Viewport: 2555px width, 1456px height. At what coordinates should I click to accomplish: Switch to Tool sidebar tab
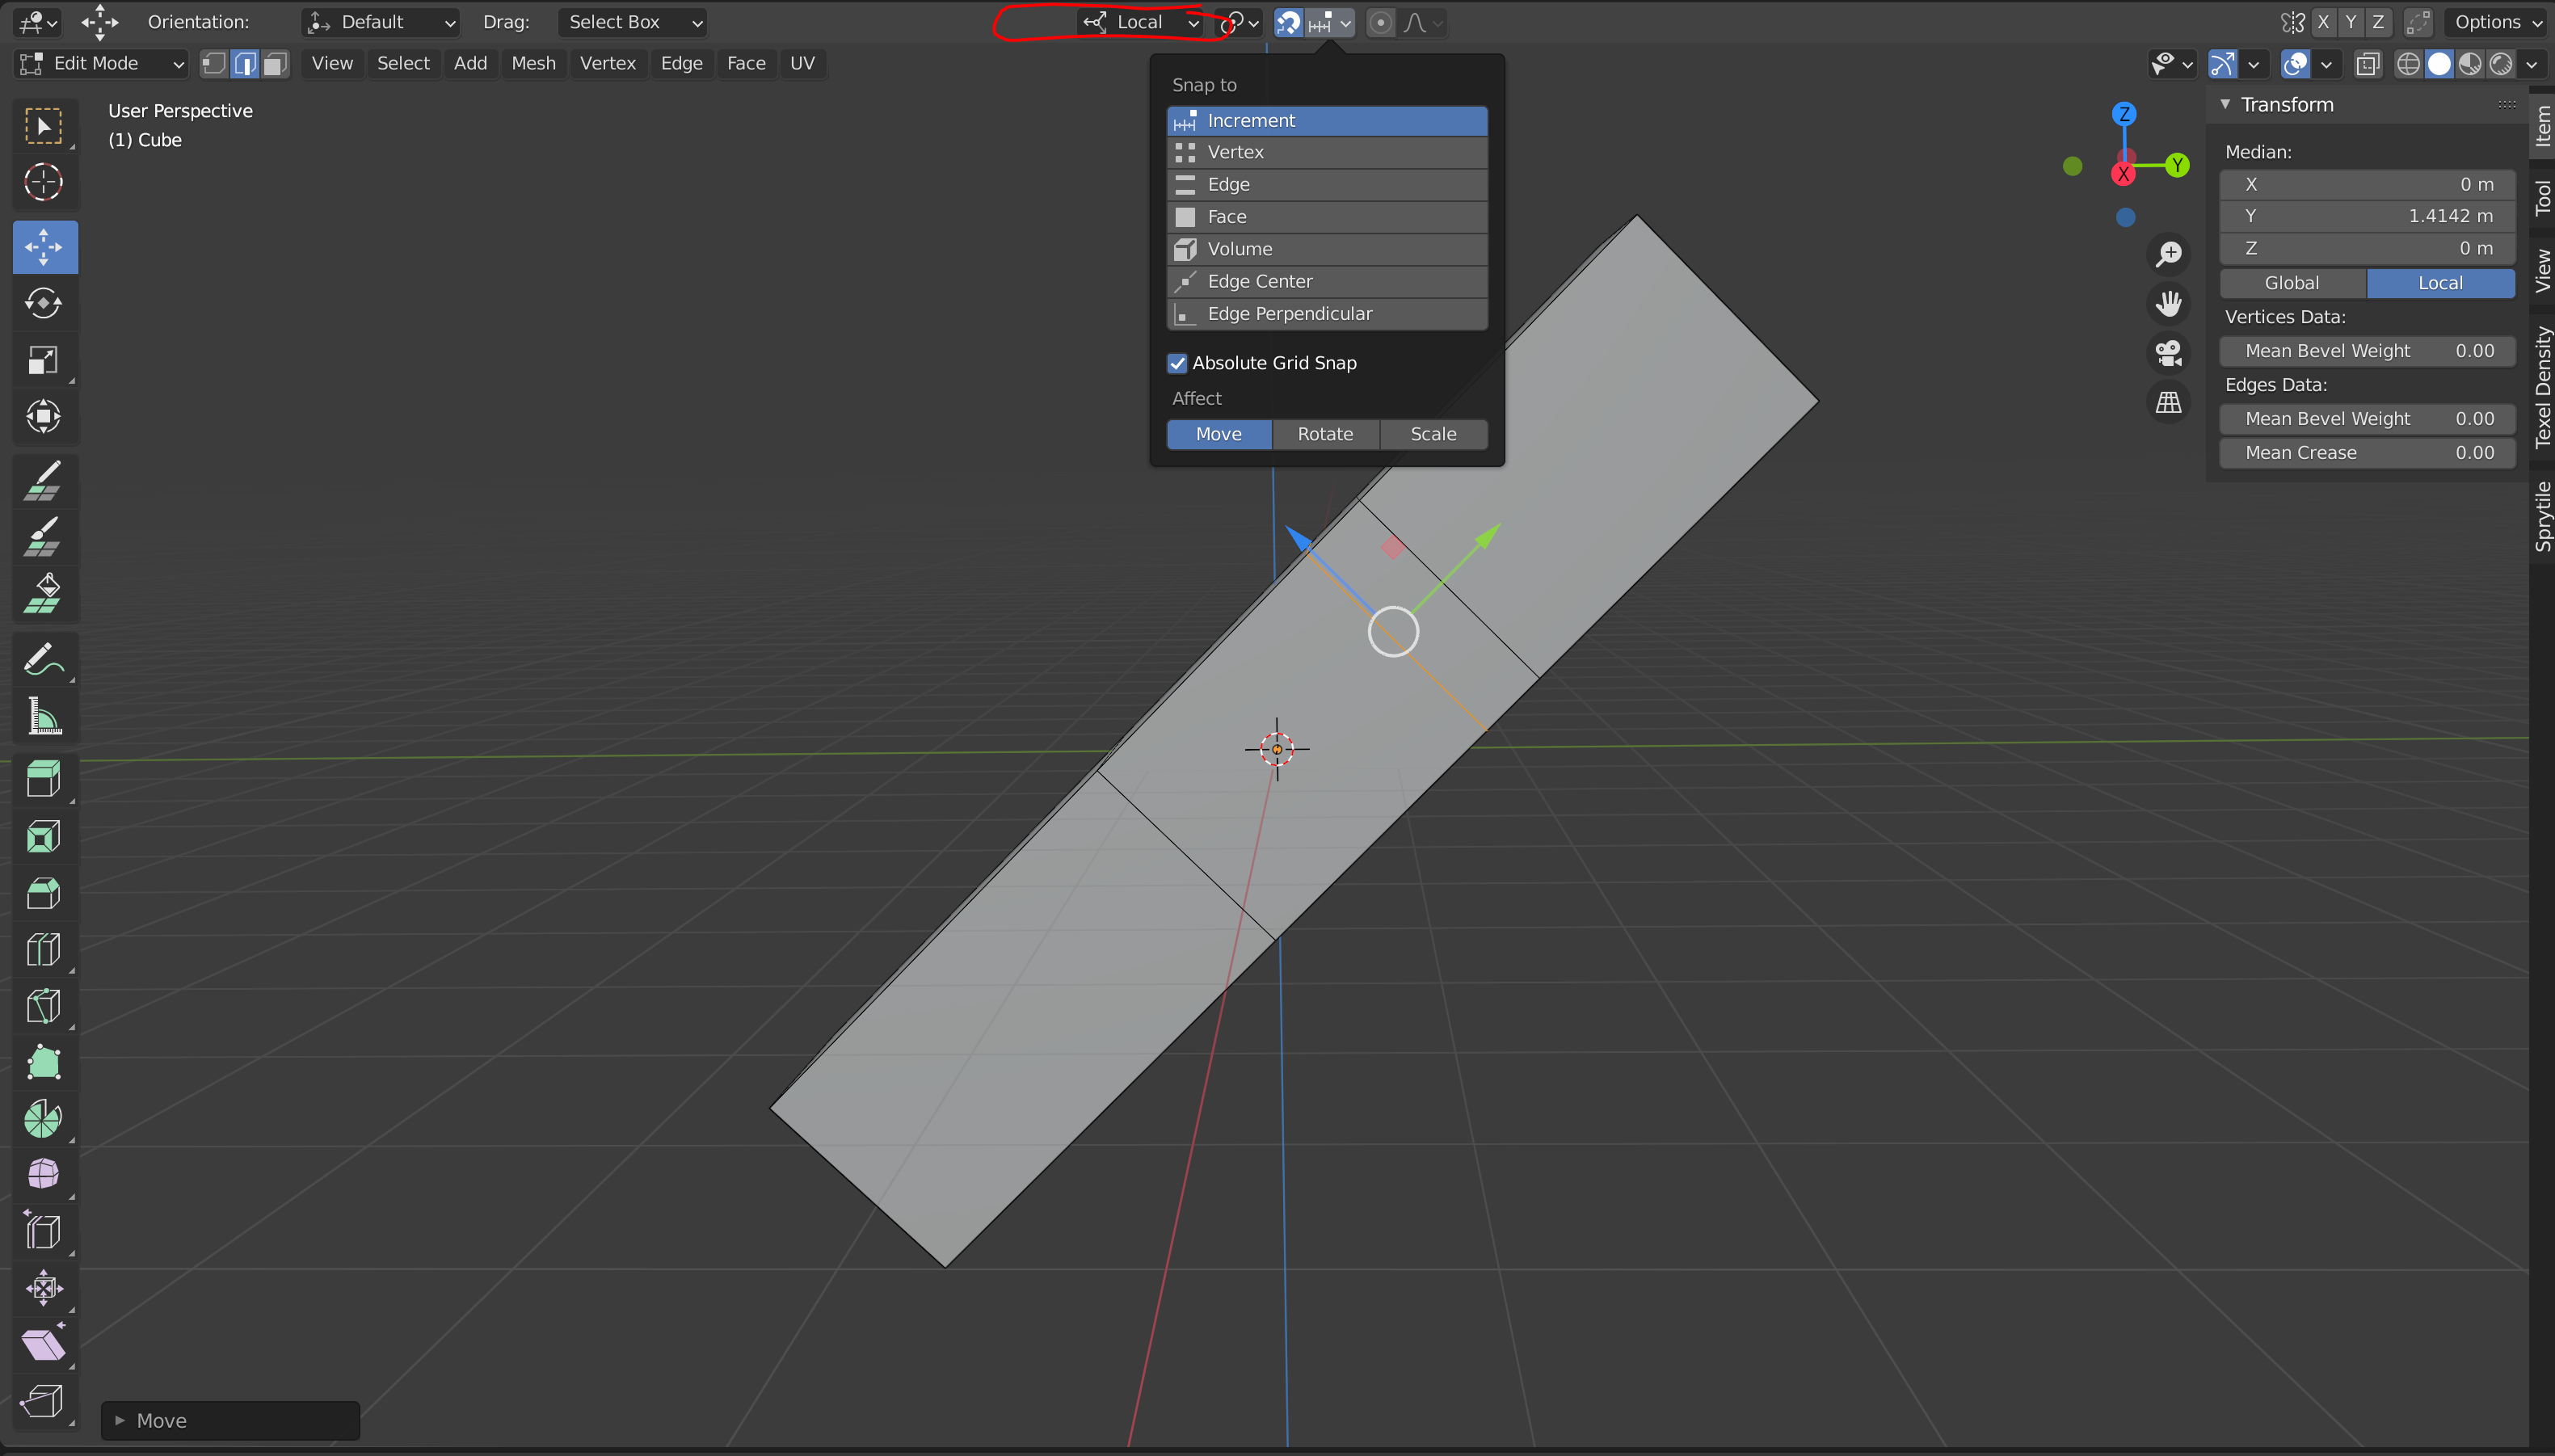[x=2541, y=198]
